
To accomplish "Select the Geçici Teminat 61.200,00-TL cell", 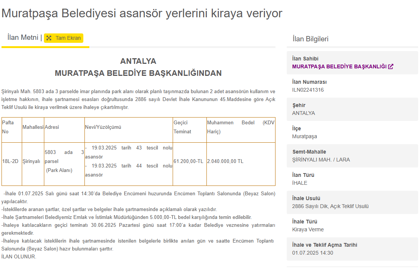I will click(x=189, y=161).
